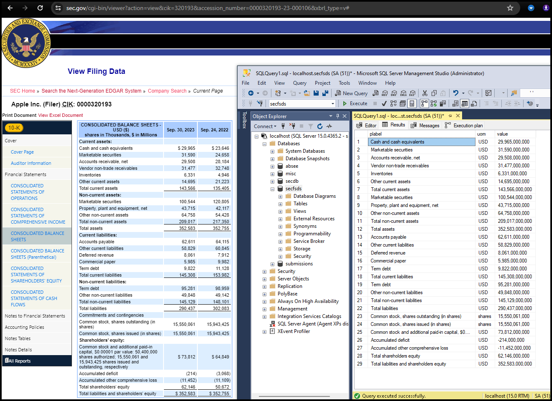Image resolution: width=552 pixels, height=401 pixels.
Task: Open Consolidated Statements of Cash Flows link
Action: click(34, 298)
